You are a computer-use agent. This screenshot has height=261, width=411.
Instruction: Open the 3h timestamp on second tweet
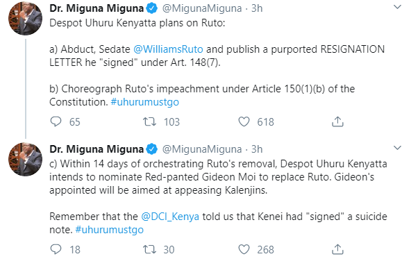257,149
